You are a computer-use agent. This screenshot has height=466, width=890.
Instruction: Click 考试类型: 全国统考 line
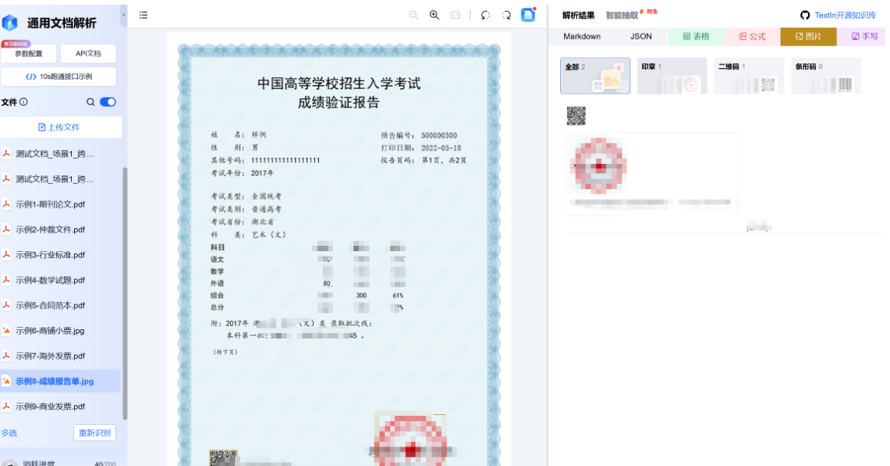click(x=246, y=196)
